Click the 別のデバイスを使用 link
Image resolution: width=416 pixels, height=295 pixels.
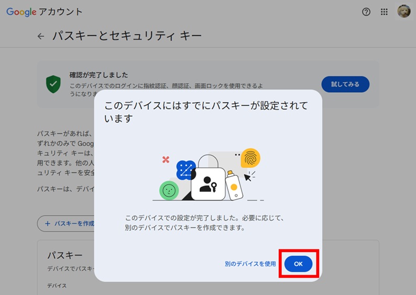point(250,264)
